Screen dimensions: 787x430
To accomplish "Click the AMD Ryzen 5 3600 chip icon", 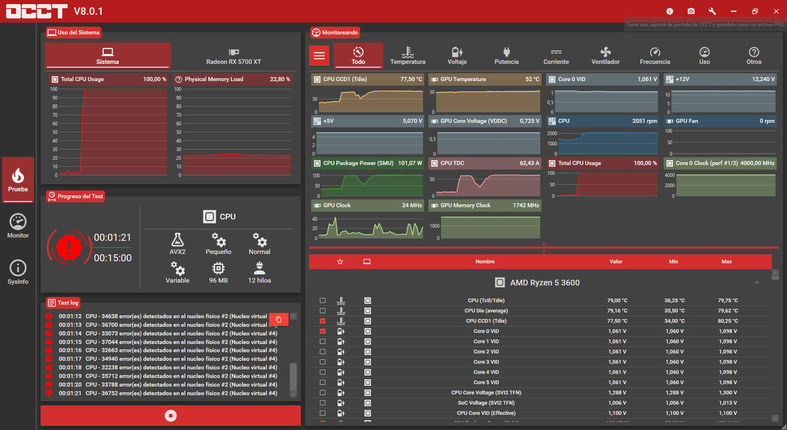I will pyautogui.click(x=500, y=283).
